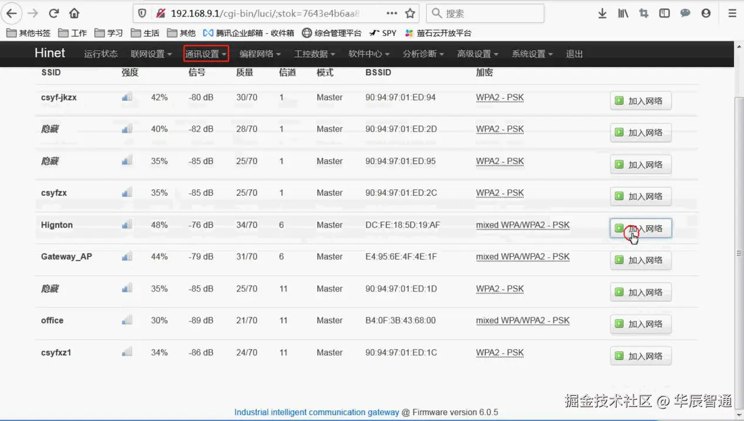Expand the 系统设置 dropdown menu
Image resolution: width=744 pixels, height=421 pixels.
pyautogui.click(x=532, y=54)
